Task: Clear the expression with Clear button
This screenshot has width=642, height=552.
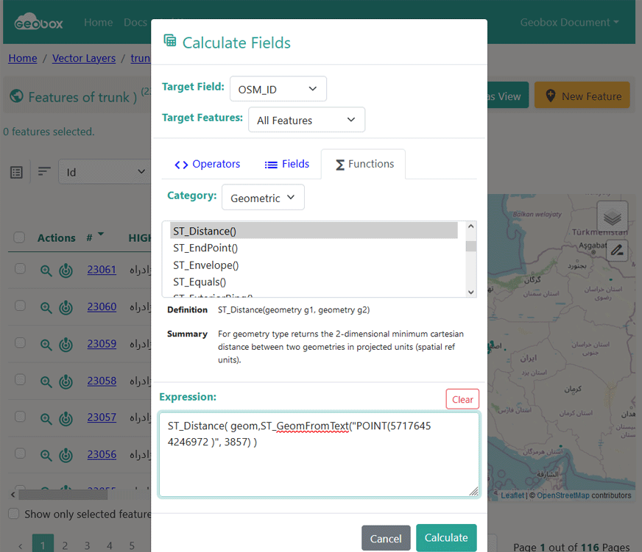Action: click(x=462, y=399)
